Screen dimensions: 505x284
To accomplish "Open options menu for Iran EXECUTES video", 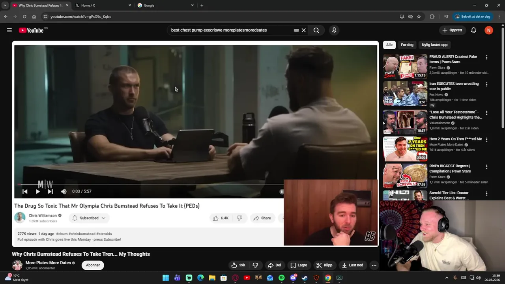I will click(x=486, y=84).
